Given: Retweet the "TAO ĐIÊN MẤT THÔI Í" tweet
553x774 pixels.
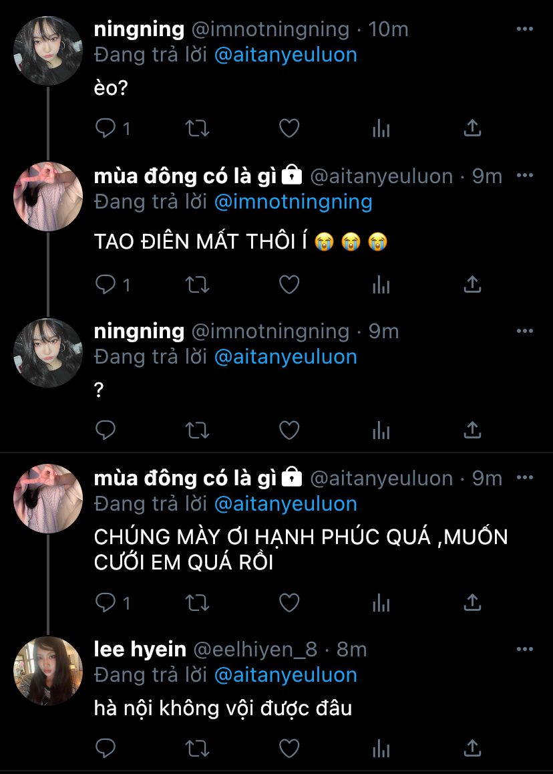Looking at the screenshot, I should click(197, 285).
